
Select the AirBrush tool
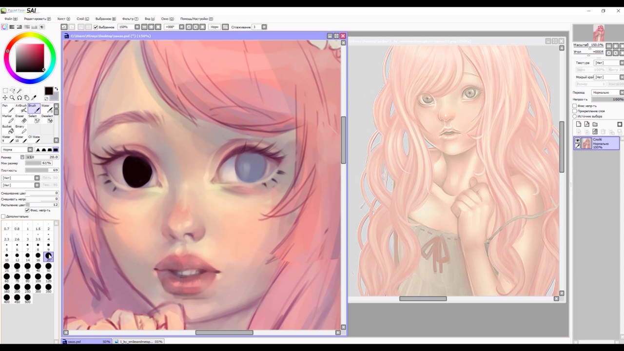pyautogui.click(x=20, y=109)
